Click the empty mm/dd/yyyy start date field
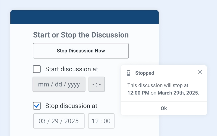 click(59, 84)
